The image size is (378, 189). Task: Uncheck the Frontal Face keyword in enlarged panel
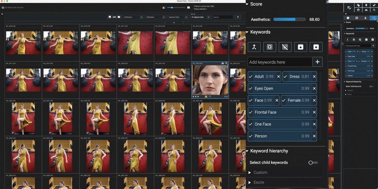tap(251, 112)
